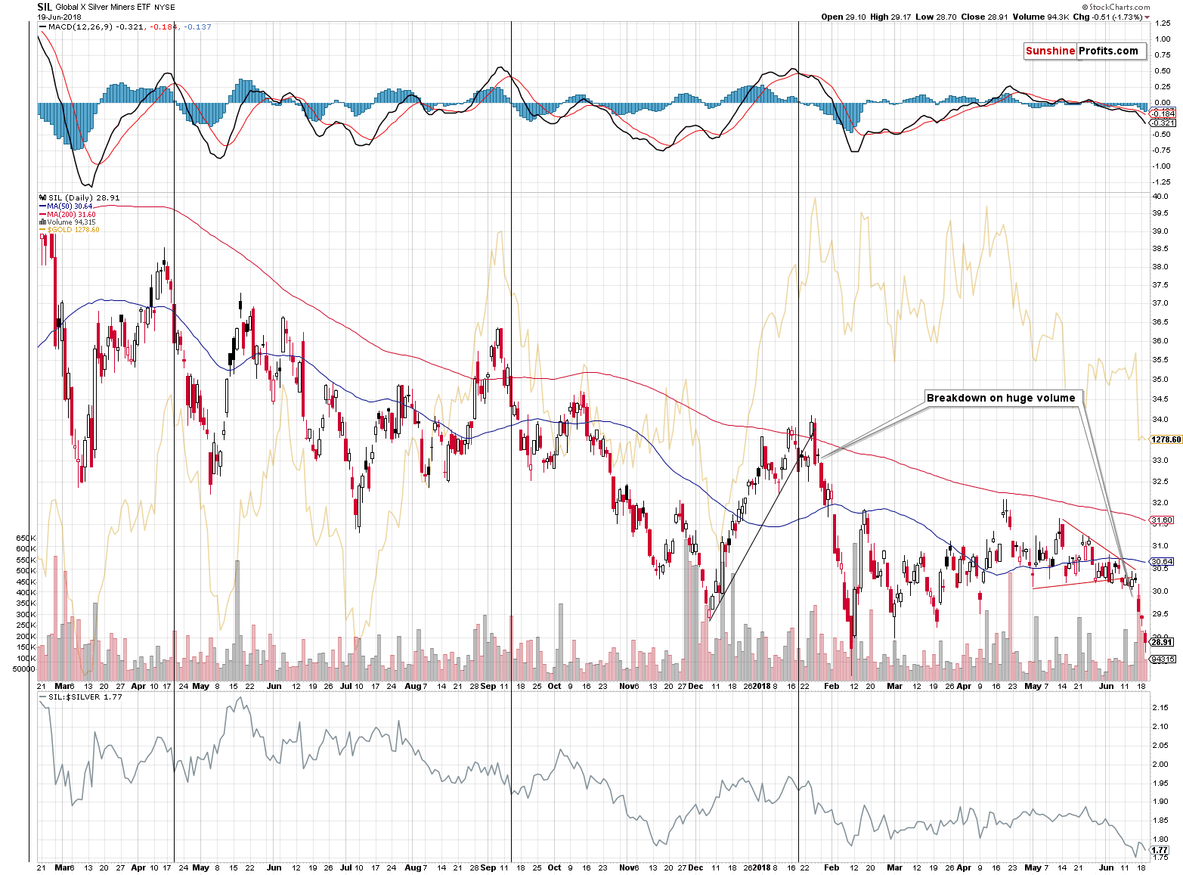Click the -0.321 MACD tag on right axis
Viewport: 1183px width, 875px height.
[x=1163, y=123]
